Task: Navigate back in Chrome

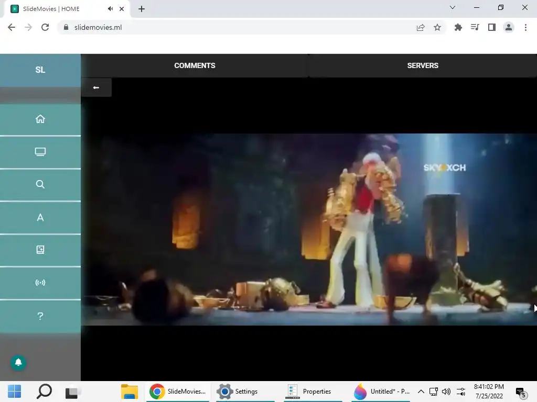Action: 12,27
